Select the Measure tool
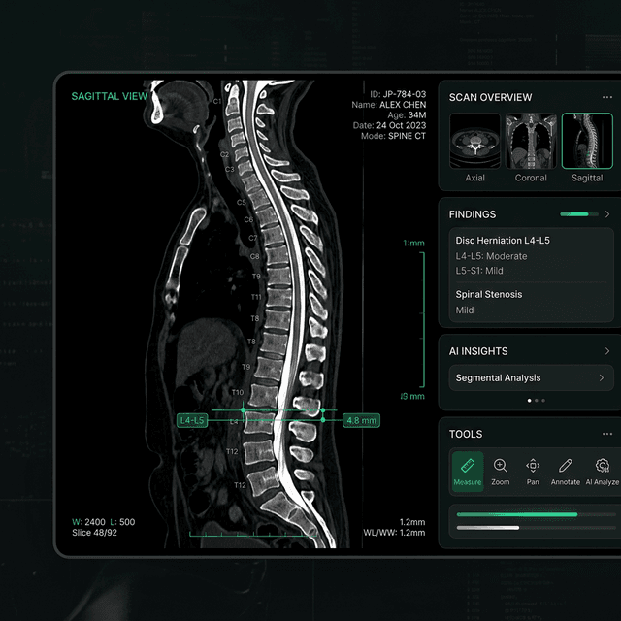Screen dimensions: 621x621 [468, 472]
